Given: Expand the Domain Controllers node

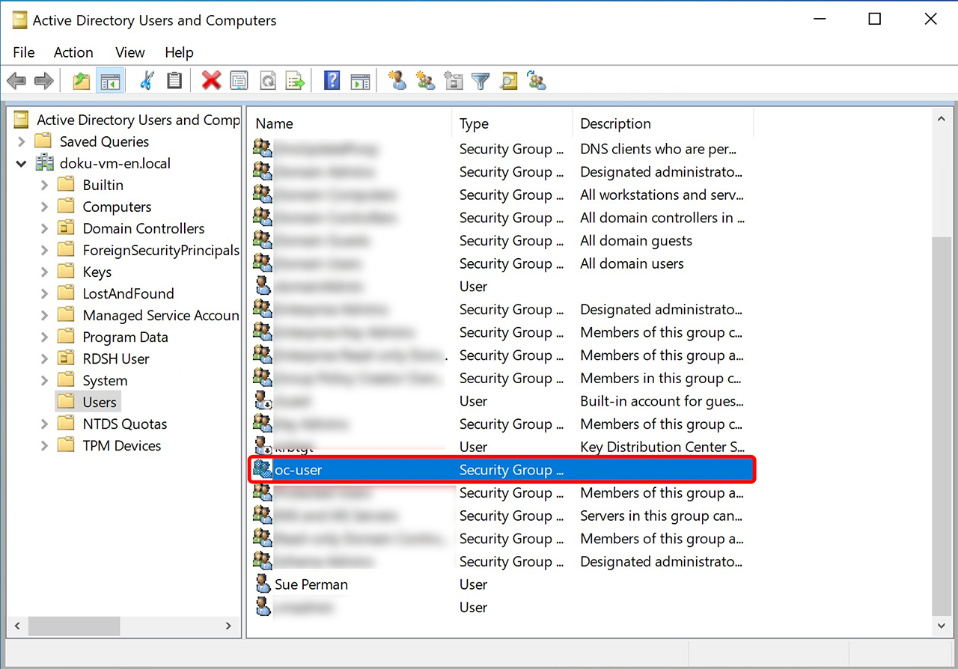Looking at the screenshot, I should pyautogui.click(x=44, y=228).
